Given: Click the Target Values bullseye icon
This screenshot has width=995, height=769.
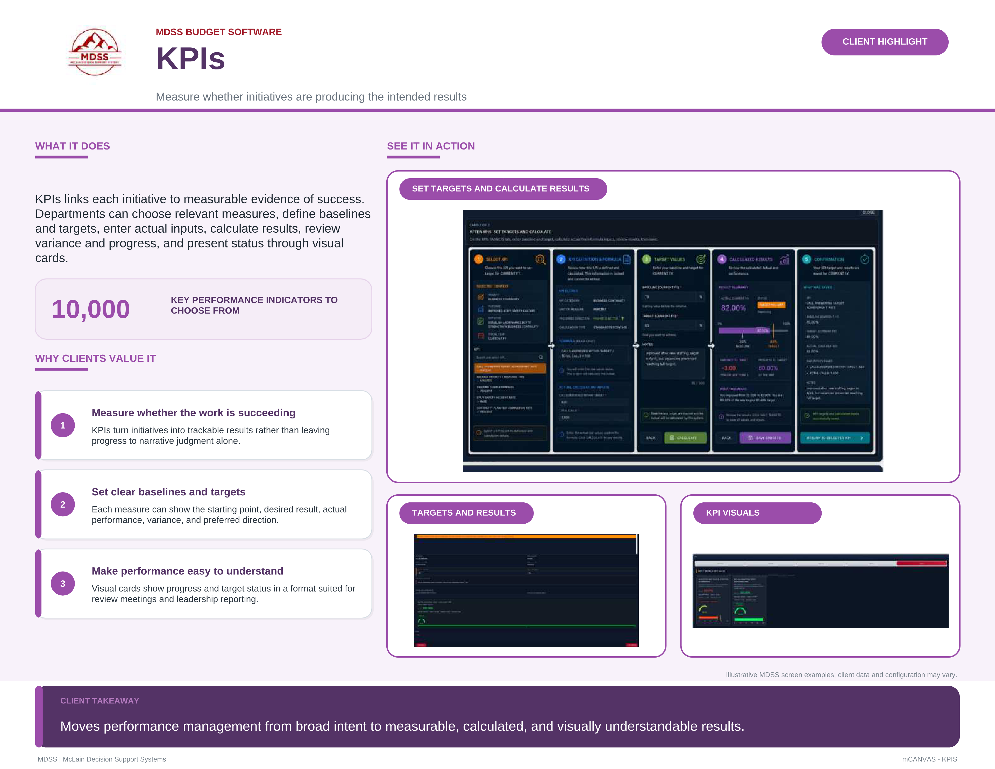Looking at the screenshot, I should point(701,259).
